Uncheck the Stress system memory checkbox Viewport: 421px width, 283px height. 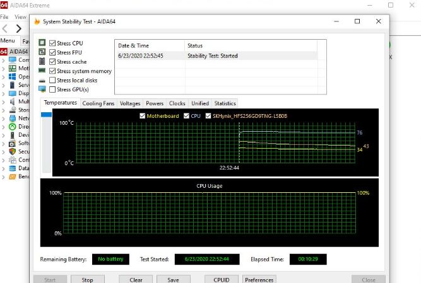(52, 71)
